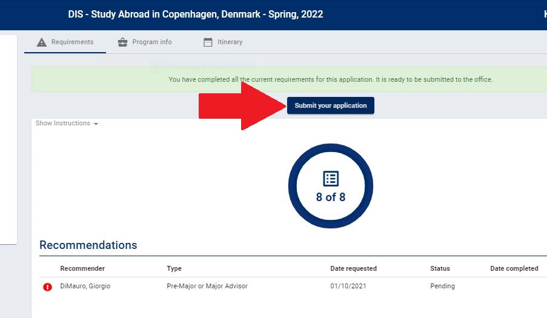Screen dimensions: 547x318
Task: Click the Type column header
Action: [x=174, y=268]
